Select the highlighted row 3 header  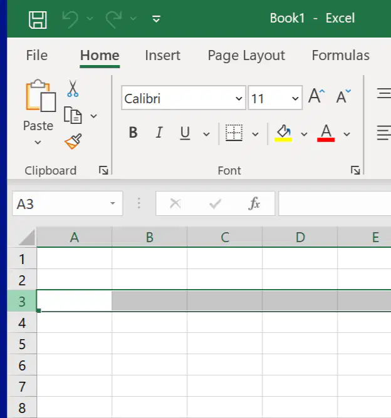(x=22, y=301)
